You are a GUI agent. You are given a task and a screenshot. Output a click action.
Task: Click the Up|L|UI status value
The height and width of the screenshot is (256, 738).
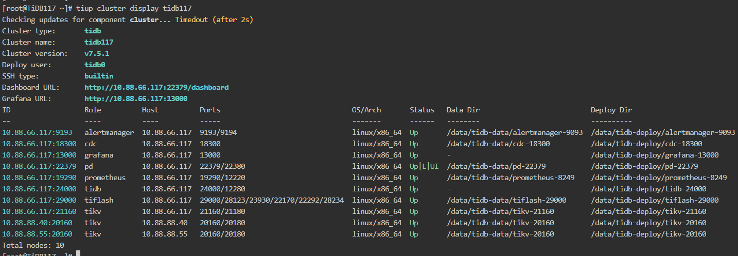click(x=424, y=166)
